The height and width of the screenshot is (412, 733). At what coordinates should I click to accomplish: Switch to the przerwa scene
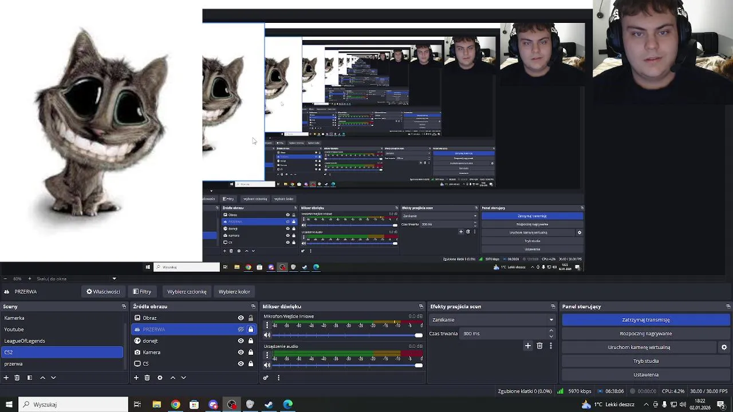click(x=62, y=364)
